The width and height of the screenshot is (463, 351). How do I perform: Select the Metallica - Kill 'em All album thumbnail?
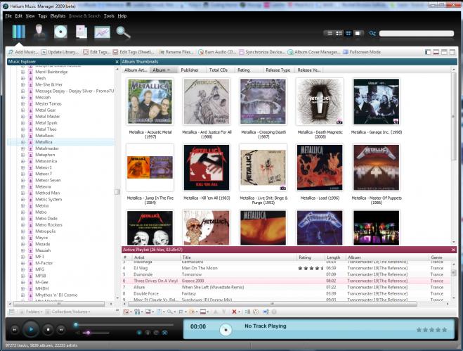tap(207, 167)
